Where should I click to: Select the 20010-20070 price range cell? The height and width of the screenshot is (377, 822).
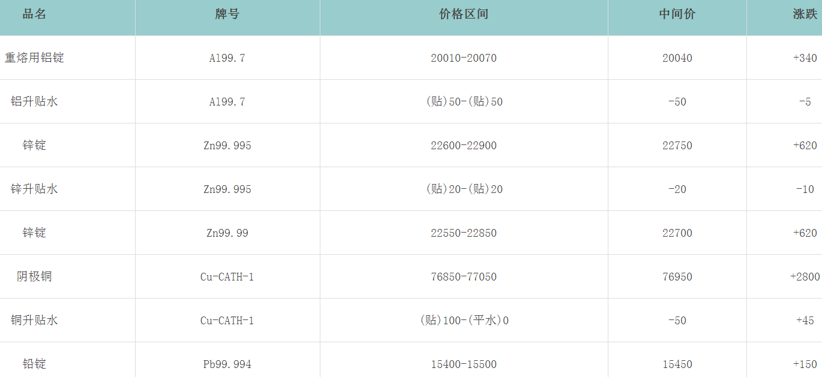tap(463, 58)
